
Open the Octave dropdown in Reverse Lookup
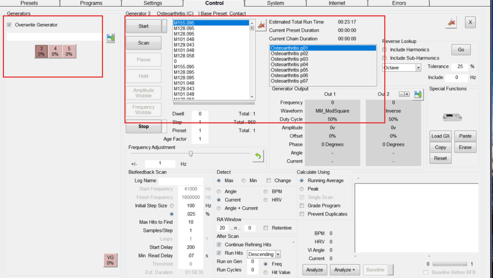[402, 68]
